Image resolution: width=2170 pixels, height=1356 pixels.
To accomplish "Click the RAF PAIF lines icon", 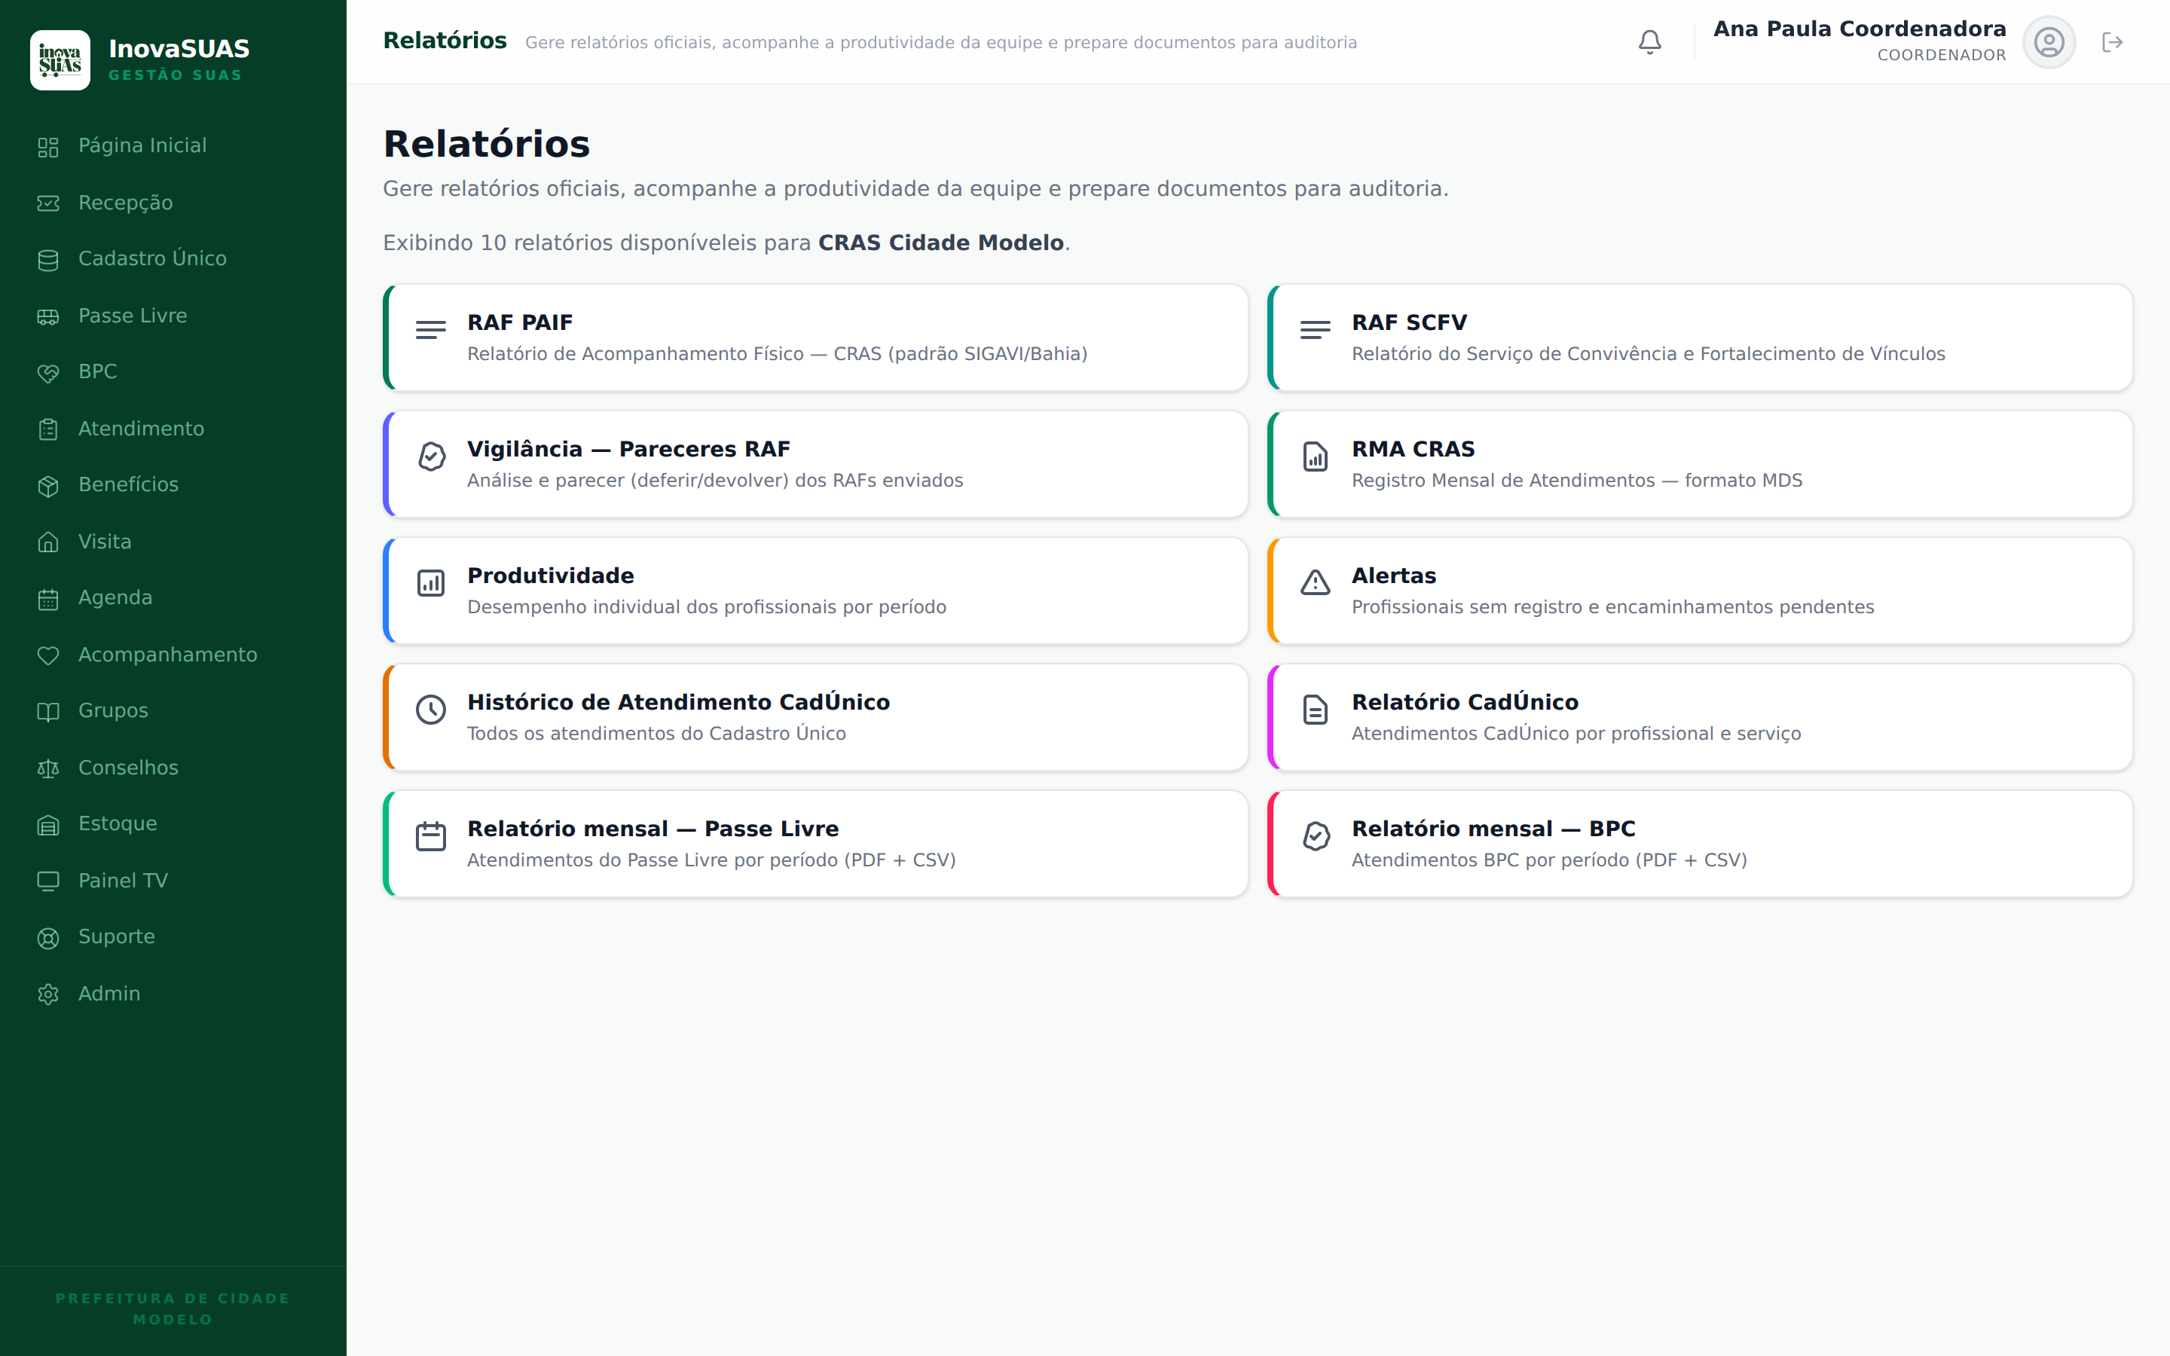I will point(431,330).
